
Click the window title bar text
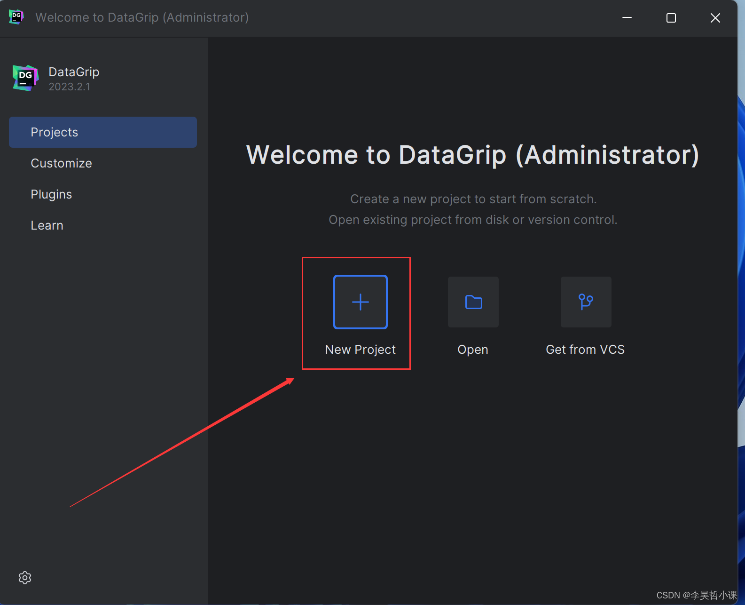pos(142,17)
